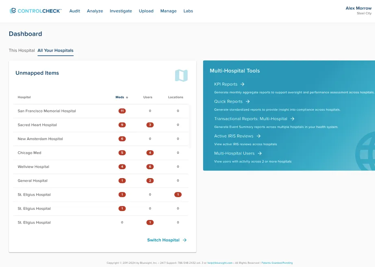Screen dimensions: 375x267
Task: Open Transactional Reports: Multi-Hospital
Action: click(251, 119)
